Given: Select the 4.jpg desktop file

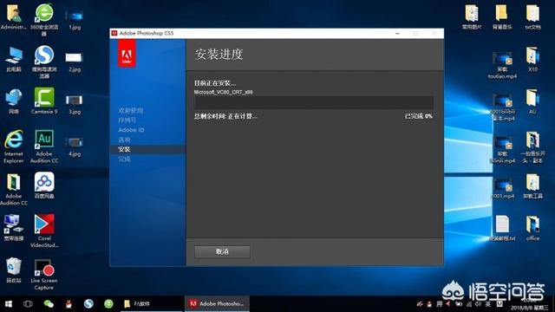Looking at the screenshot, I should point(75,146).
